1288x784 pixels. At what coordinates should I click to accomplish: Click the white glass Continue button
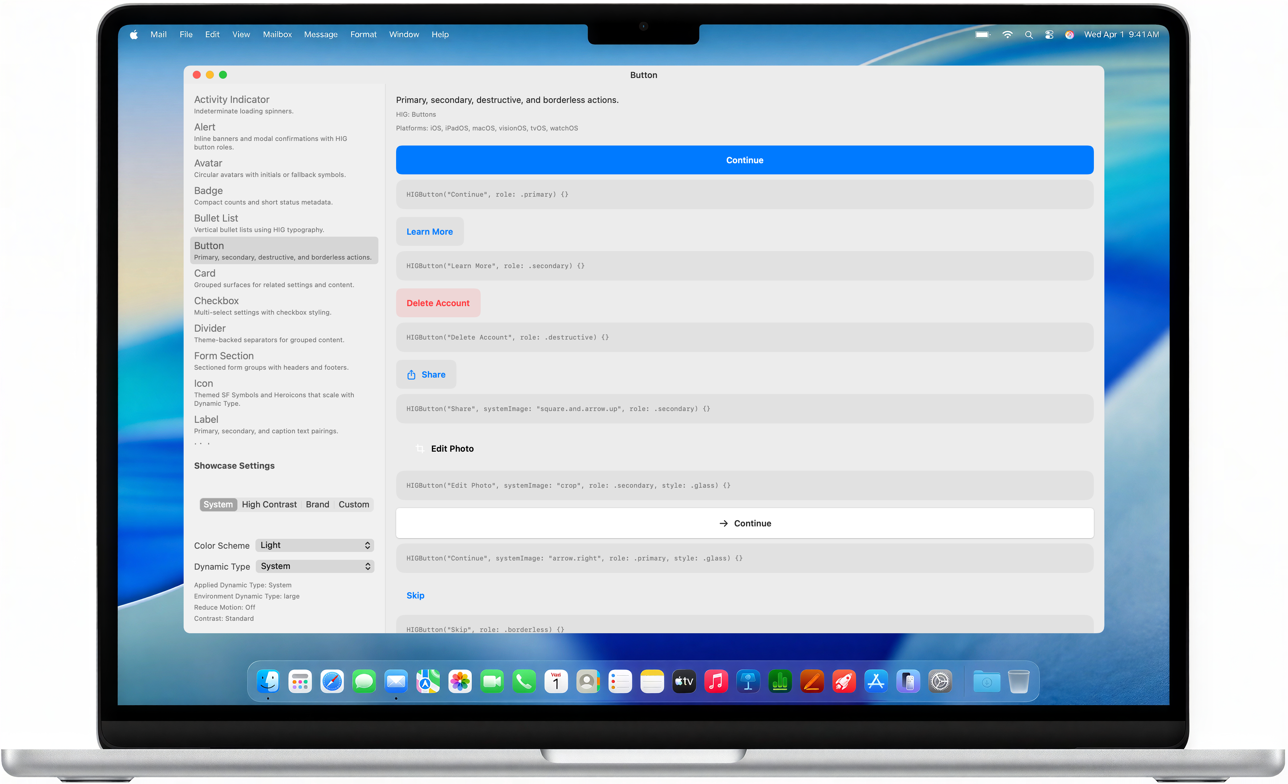(x=744, y=523)
